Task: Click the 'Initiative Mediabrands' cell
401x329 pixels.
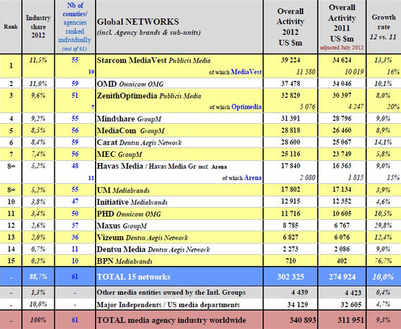Action: [132, 202]
